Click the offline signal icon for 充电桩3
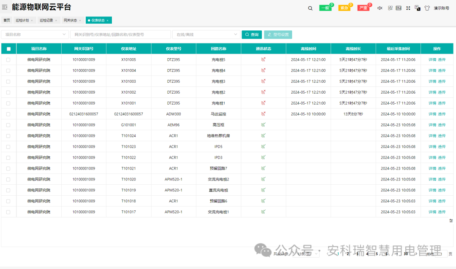Image resolution: width=456 pixels, height=269 pixels. 263,81
